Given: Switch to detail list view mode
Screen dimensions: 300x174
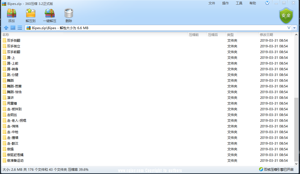Looking at the screenshot, I should [20, 28].
